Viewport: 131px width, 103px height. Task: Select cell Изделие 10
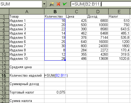27,59
